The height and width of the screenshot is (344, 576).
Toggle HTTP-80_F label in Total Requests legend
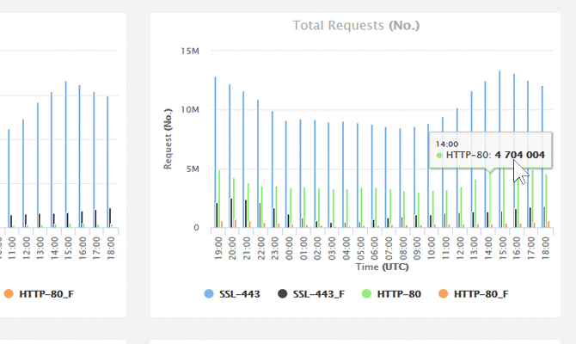coord(481,294)
